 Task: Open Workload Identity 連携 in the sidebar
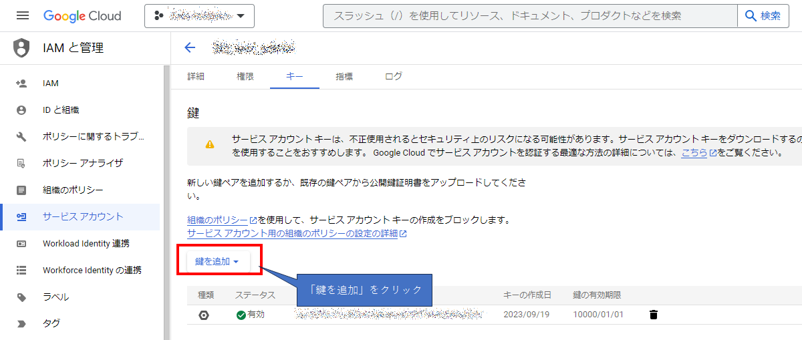[x=86, y=244]
